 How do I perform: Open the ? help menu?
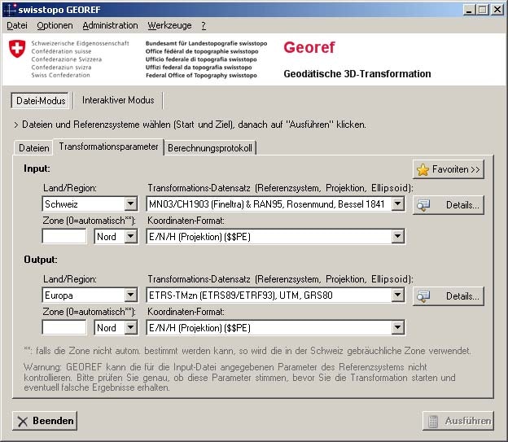204,25
